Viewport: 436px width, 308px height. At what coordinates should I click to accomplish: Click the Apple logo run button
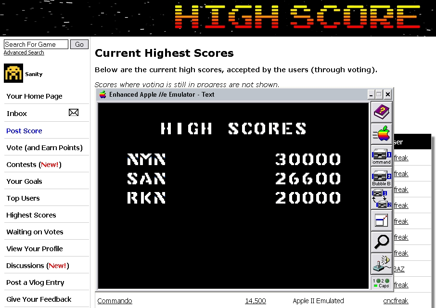382,134
